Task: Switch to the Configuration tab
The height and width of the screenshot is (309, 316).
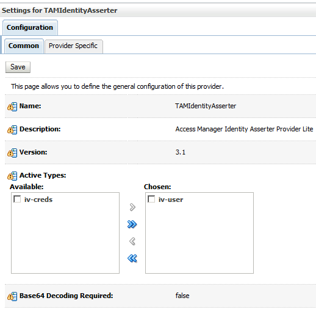Action: click(30, 27)
